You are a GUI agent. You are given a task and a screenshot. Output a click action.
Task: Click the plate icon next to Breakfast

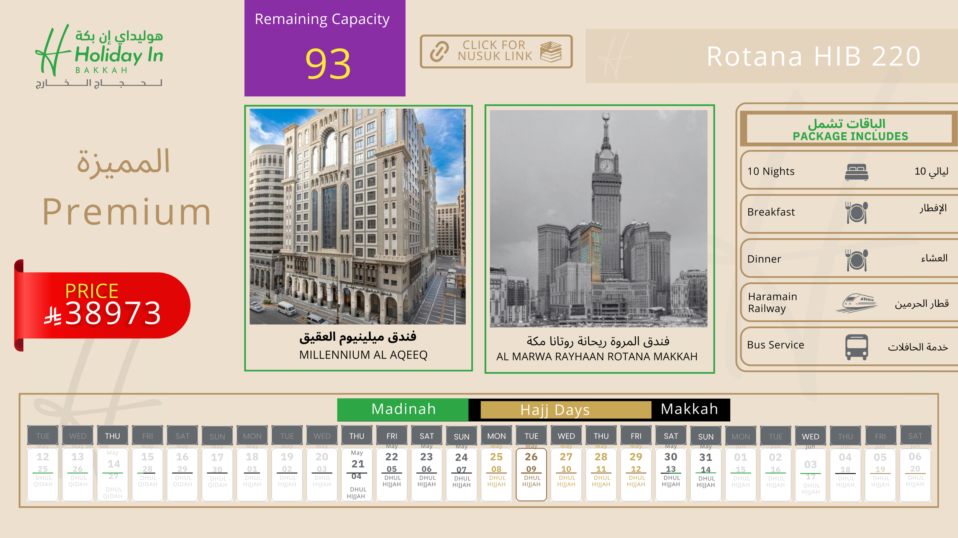pyautogui.click(x=856, y=213)
